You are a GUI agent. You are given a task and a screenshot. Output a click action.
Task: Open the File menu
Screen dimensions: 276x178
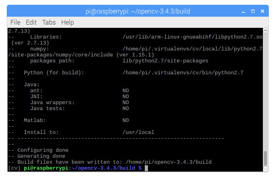click(x=16, y=22)
